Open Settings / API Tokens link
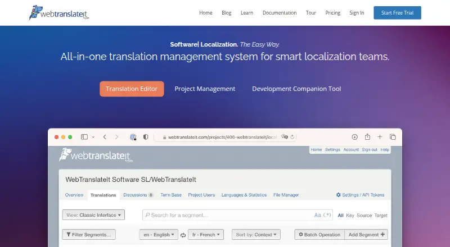 (x=360, y=195)
